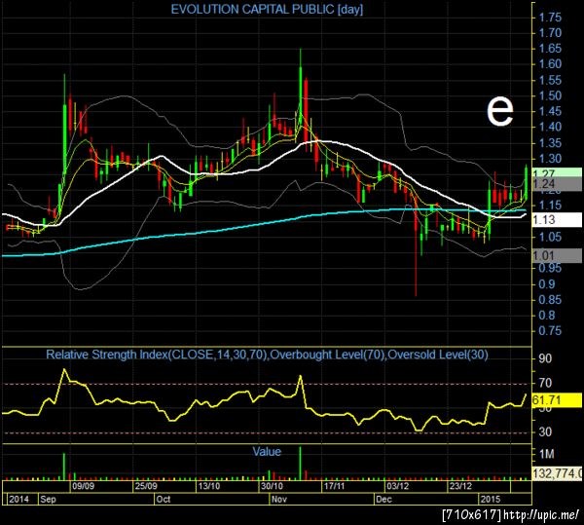Select the 70 overbought label on RSI axis

(x=545, y=383)
